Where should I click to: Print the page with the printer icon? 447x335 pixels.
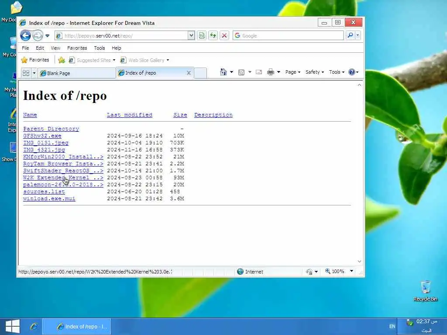[270, 72]
